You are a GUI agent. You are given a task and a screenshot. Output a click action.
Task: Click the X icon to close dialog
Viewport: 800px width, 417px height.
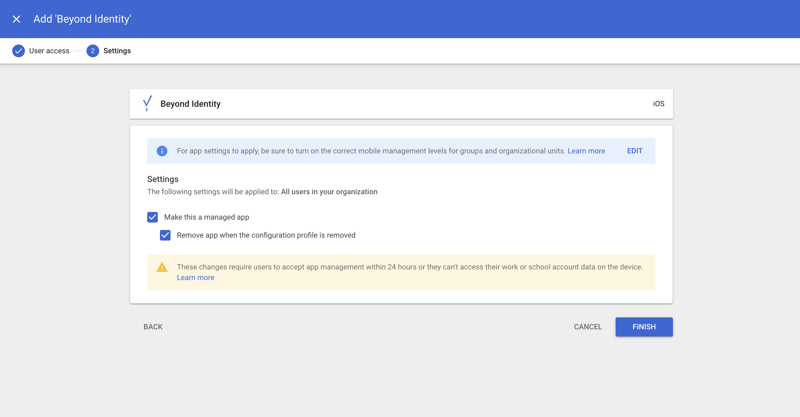click(16, 19)
